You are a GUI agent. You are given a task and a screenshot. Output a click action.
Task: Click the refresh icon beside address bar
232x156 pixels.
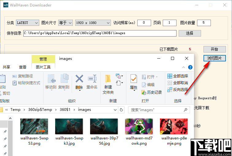tap(121, 110)
